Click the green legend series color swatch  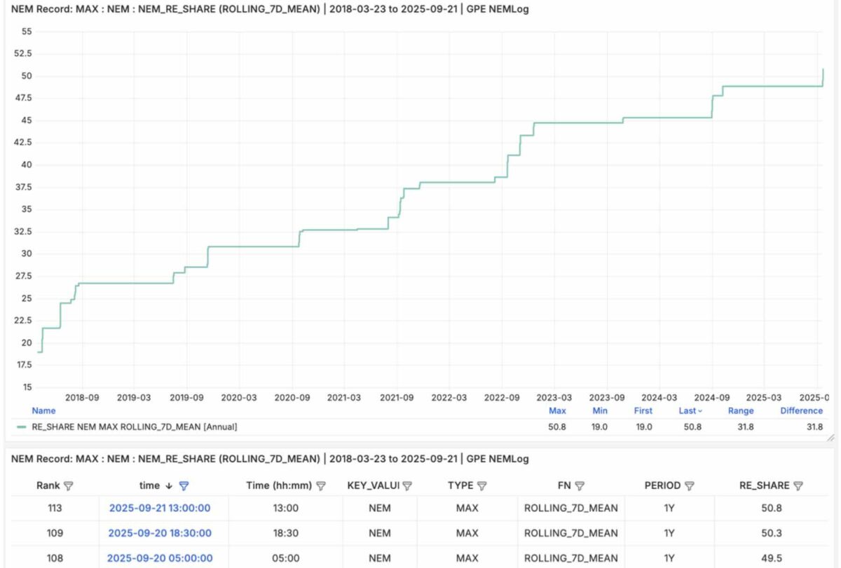[x=22, y=427]
